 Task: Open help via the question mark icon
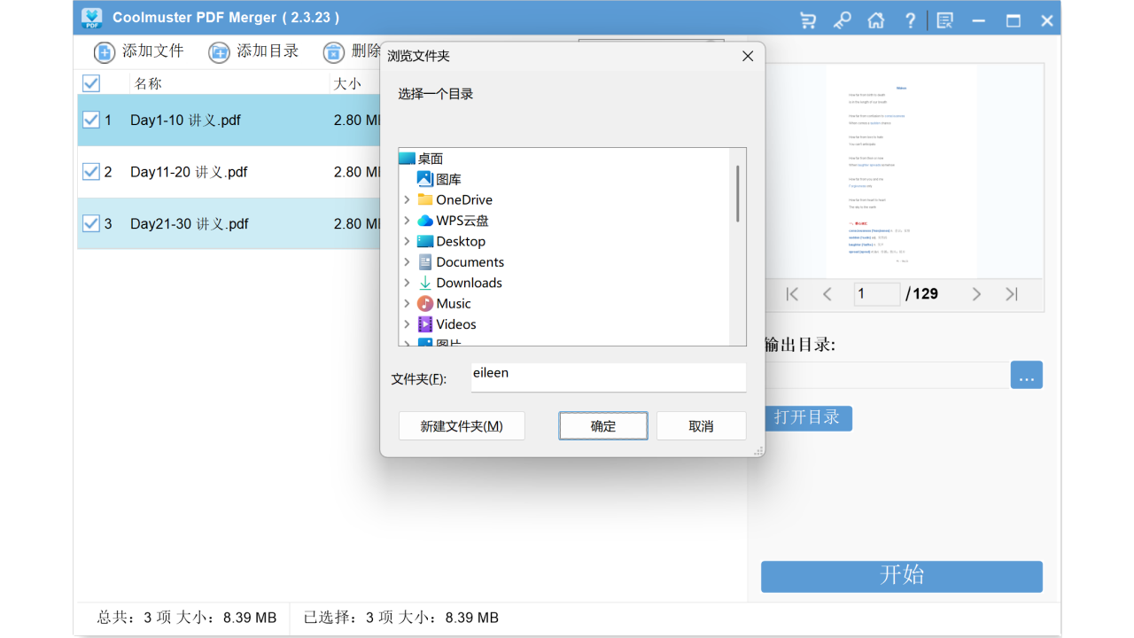coord(910,19)
